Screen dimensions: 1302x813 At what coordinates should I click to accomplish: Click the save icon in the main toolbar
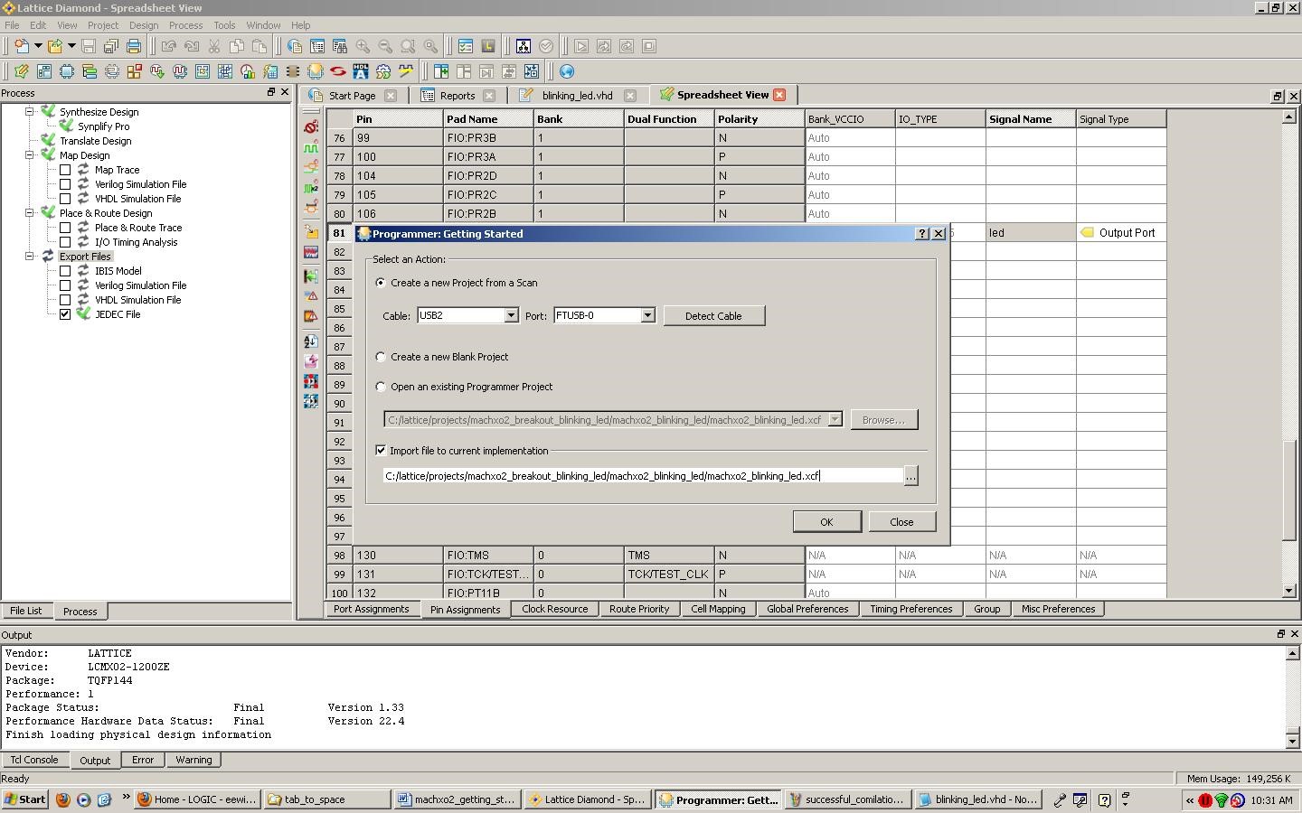click(x=89, y=46)
